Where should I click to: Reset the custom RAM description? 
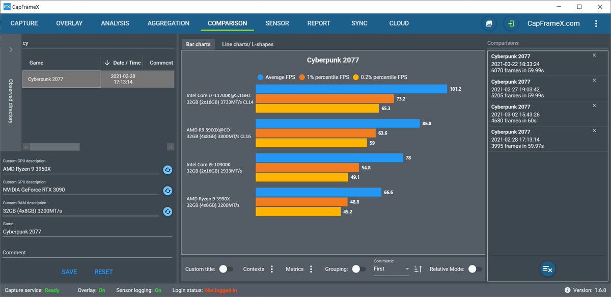168,211
